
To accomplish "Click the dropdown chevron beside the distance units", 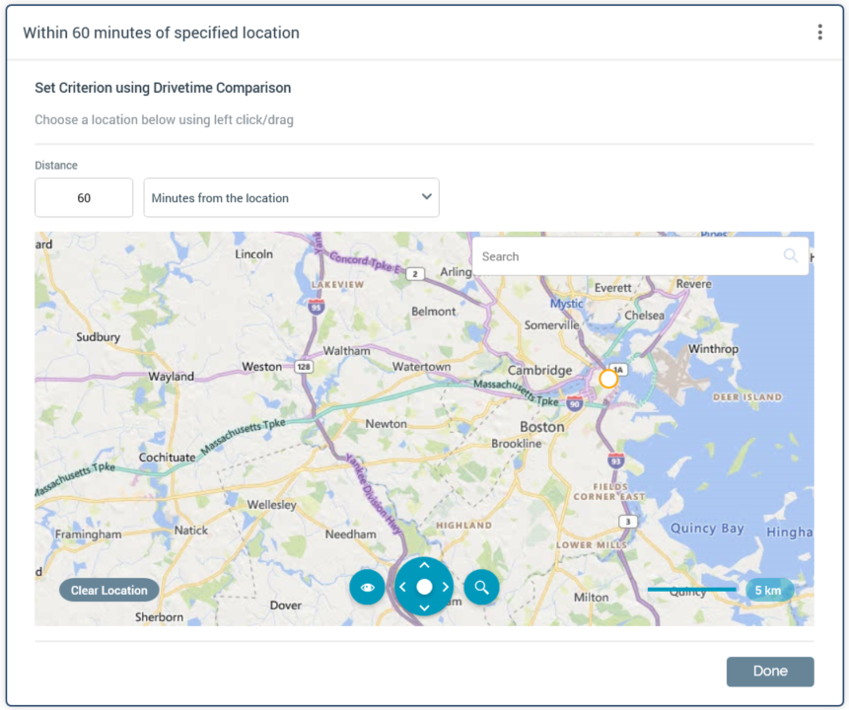I will (426, 197).
